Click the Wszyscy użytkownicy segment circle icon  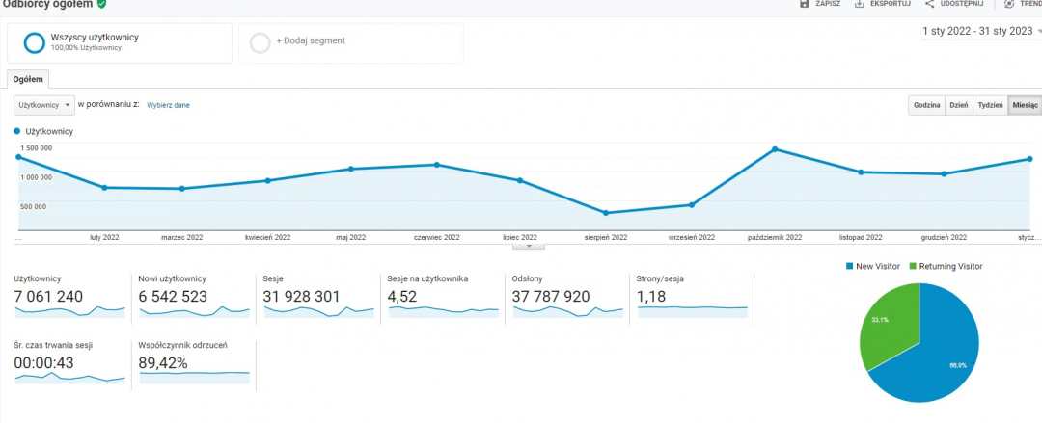pos(35,42)
